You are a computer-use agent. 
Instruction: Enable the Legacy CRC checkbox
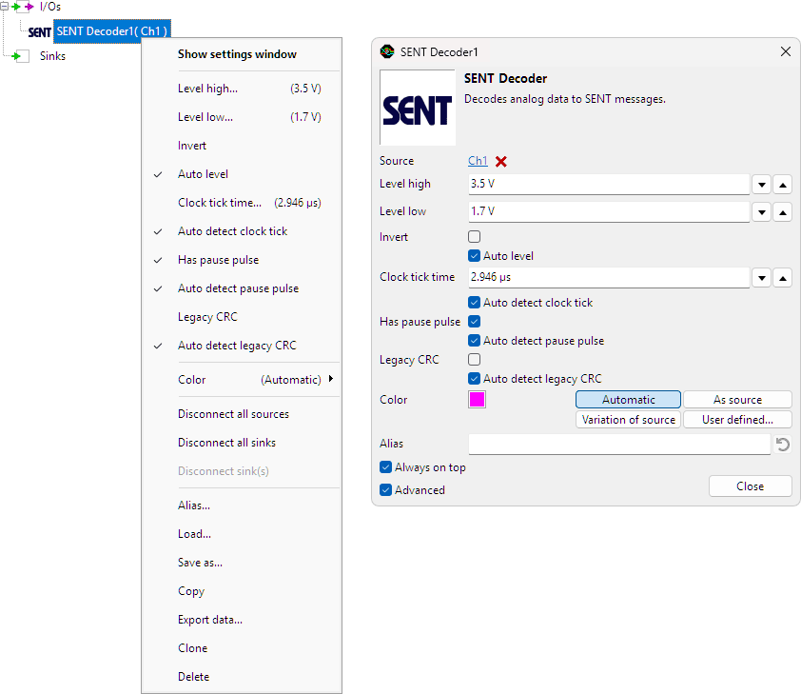(474, 359)
